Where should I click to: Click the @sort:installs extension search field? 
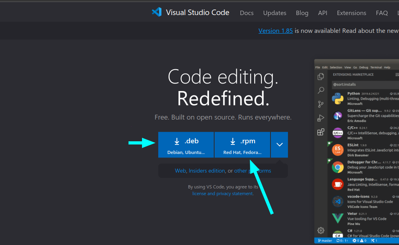point(365,85)
